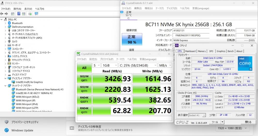This screenshot has height=136, width=258.
Task: Select WAN Miniport (IKEv2) tree item
Action: [28, 97]
